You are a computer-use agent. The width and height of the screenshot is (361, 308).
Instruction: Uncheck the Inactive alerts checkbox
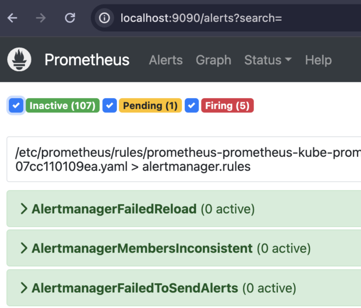[x=16, y=105]
